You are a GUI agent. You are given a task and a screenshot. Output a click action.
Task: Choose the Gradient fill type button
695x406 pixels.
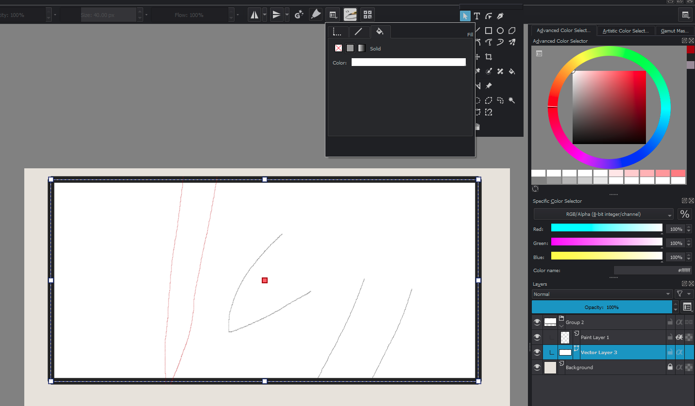[362, 48]
